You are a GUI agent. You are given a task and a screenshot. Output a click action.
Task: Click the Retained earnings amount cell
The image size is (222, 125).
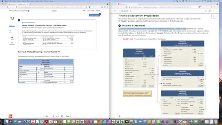[x=69, y=76]
